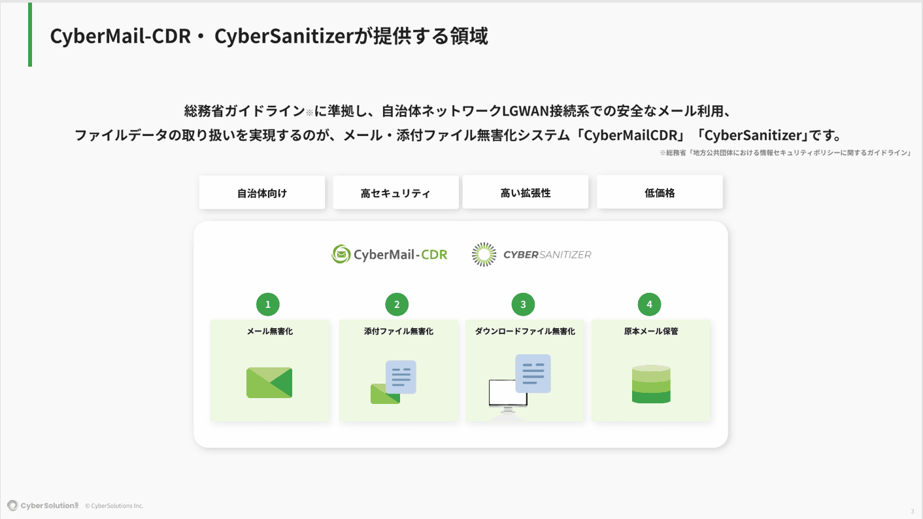This screenshot has width=923, height=519.
Task: Select the 高セキュリティ box
Action: coord(395,193)
